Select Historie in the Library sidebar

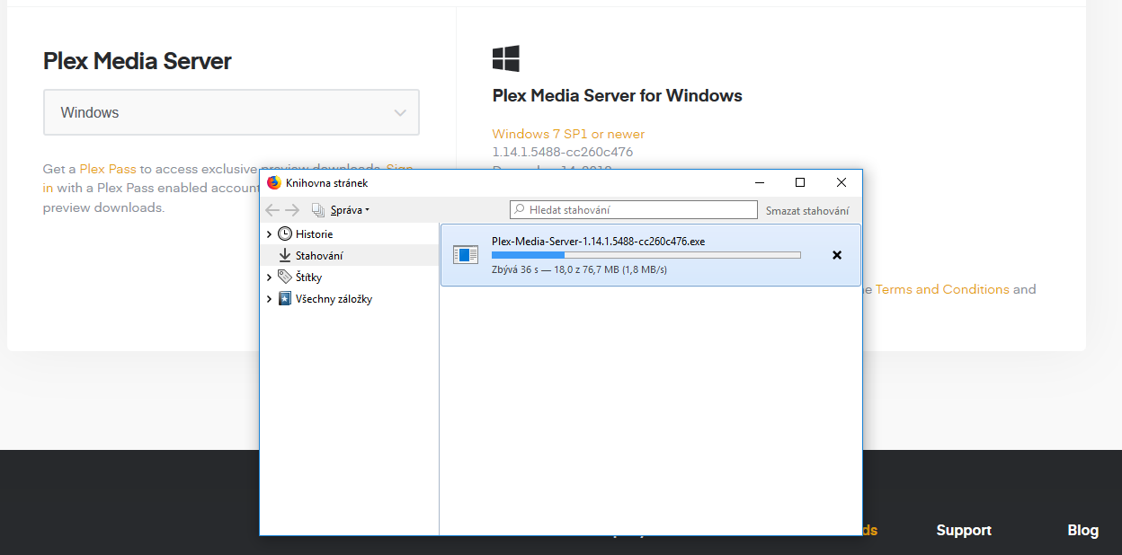(350, 233)
